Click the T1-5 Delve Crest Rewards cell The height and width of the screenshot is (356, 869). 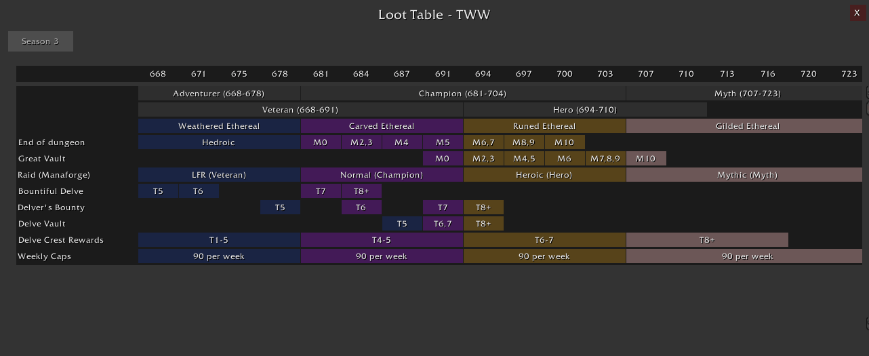pos(219,240)
